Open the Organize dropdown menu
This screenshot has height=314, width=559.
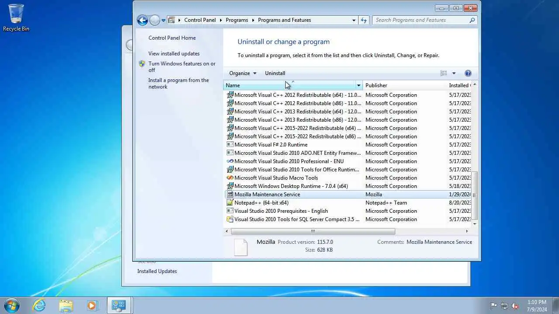(x=243, y=73)
